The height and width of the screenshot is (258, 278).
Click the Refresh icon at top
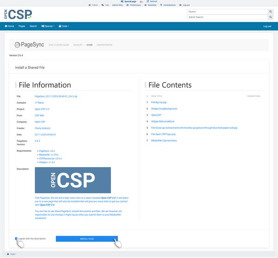[147, 2]
